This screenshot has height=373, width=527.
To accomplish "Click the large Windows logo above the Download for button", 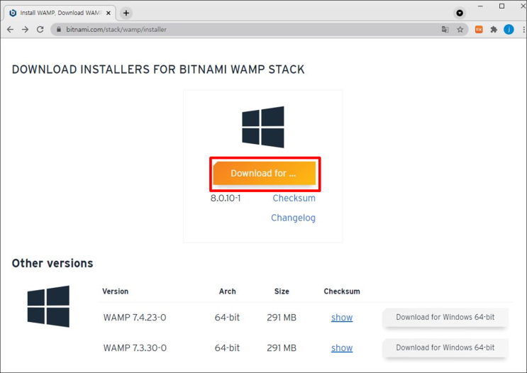I will [x=263, y=127].
